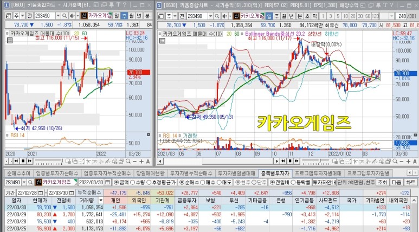Select 분 minute period in right chart
The height and width of the screenshot is (232, 419).
[x=300, y=16]
